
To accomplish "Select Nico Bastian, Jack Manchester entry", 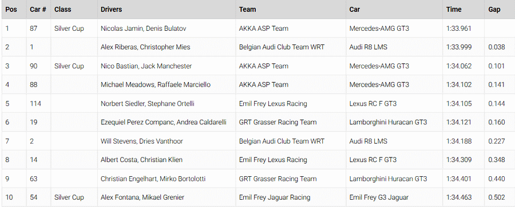I will click(166, 66).
